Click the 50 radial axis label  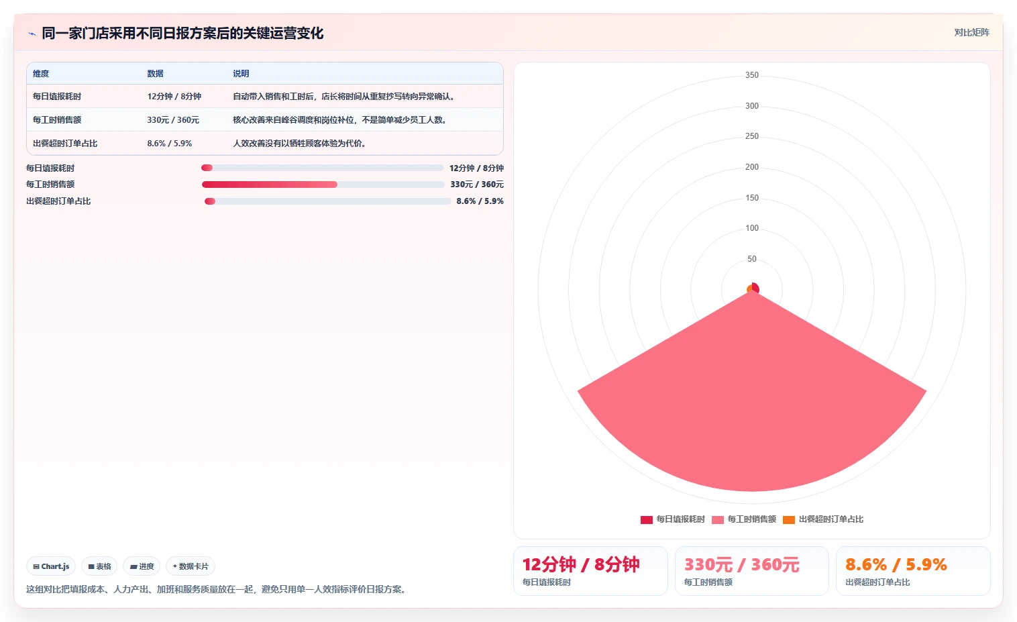tap(752, 259)
